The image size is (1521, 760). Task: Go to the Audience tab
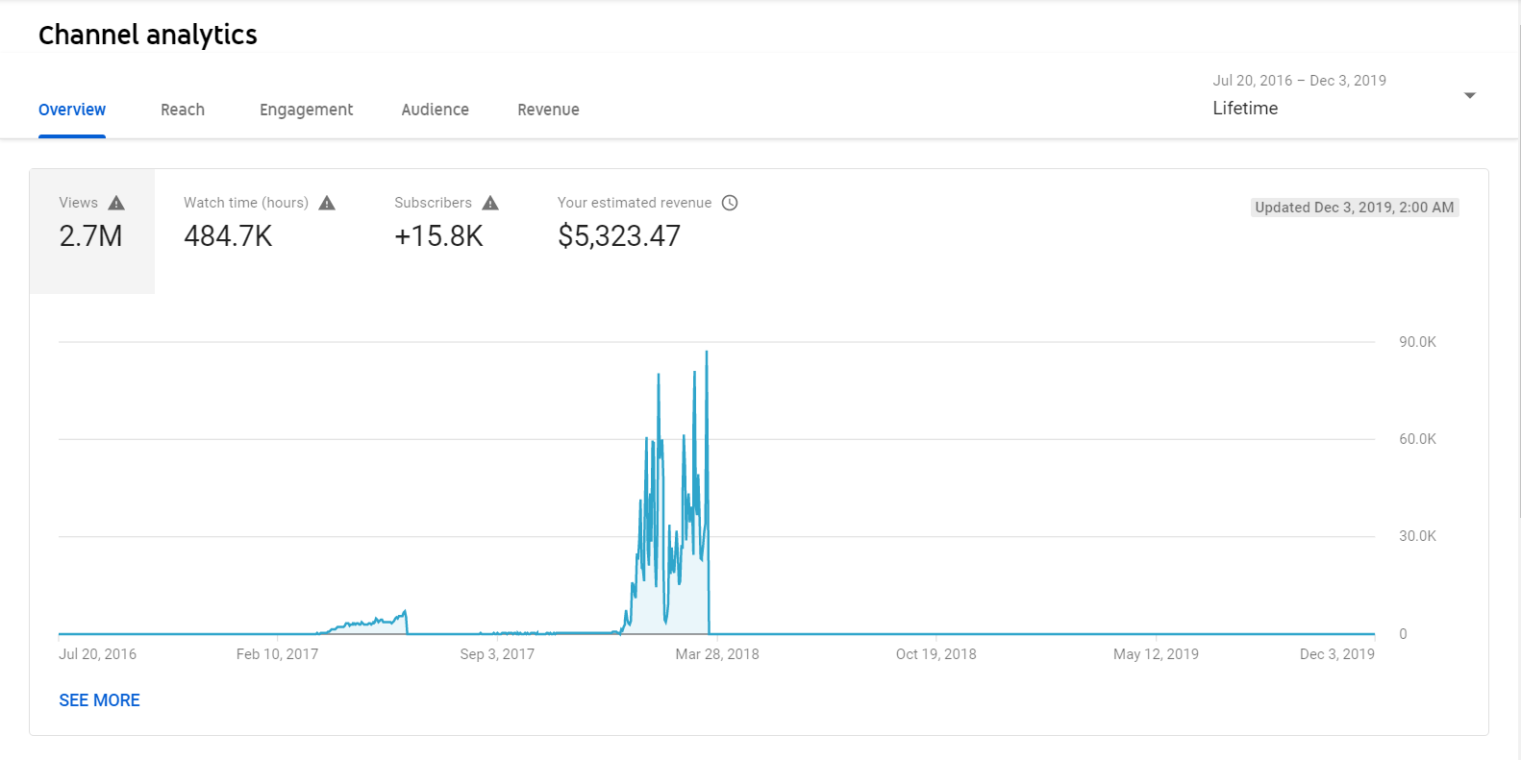[x=436, y=110]
